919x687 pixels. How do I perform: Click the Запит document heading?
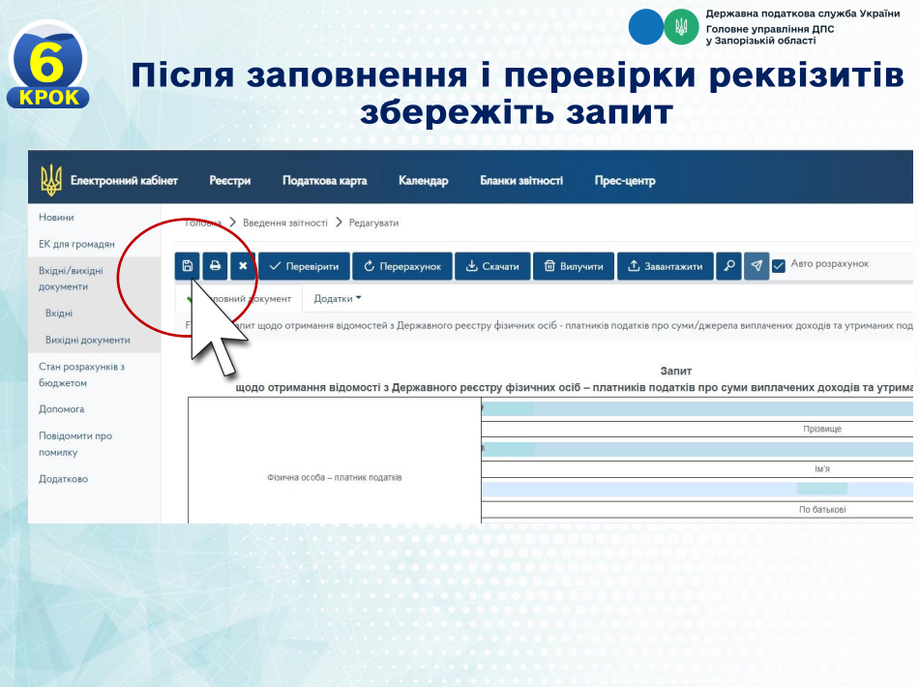676,371
